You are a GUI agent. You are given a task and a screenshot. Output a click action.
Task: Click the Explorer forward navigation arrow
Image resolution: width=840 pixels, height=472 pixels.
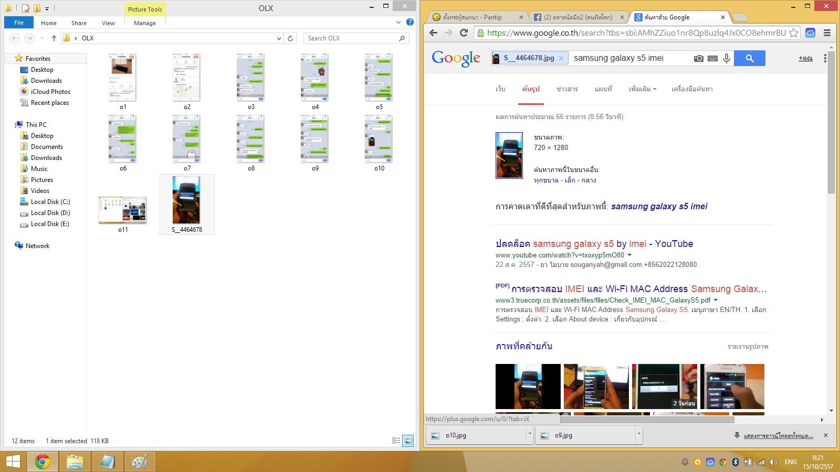pyautogui.click(x=30, y=38)
